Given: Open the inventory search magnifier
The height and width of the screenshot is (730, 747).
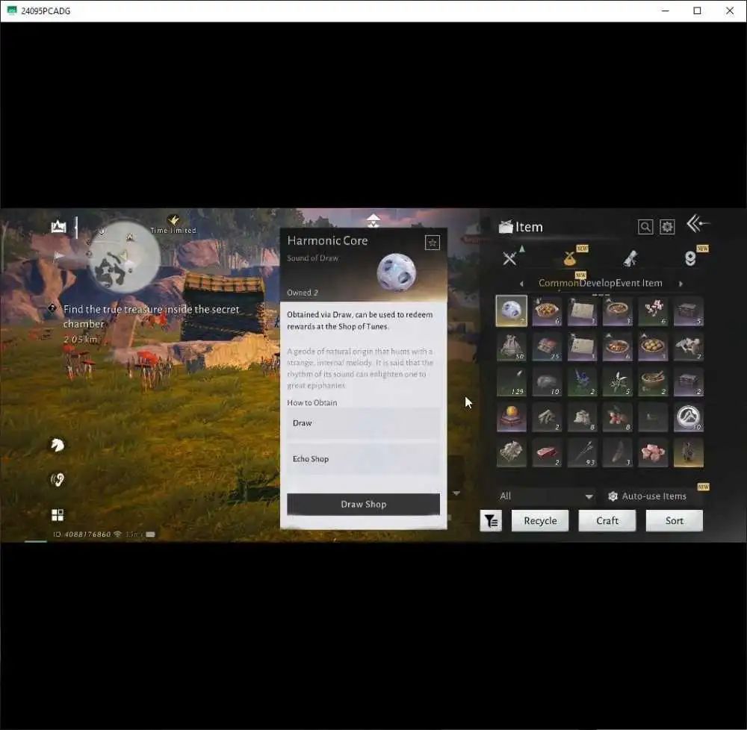Looking at the screenshot, I should (x=645, y=227).
